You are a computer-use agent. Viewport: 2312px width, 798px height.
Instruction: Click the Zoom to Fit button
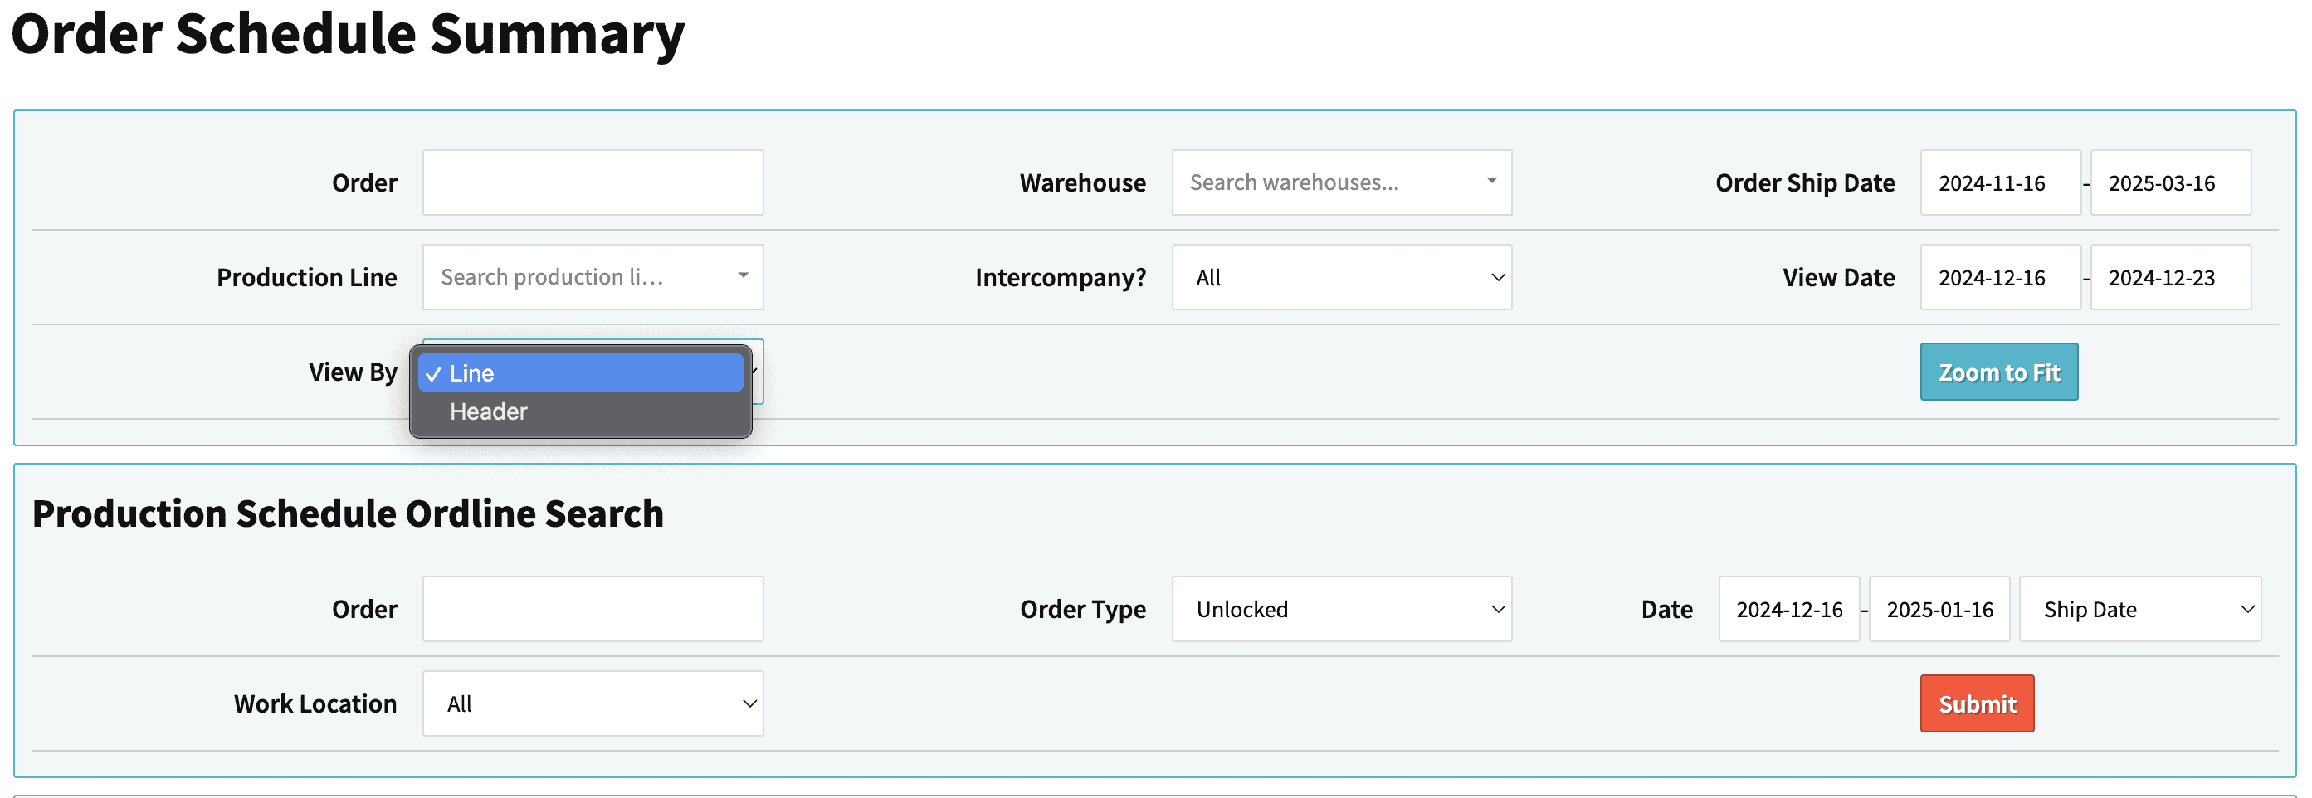(x=1997, y=372)
